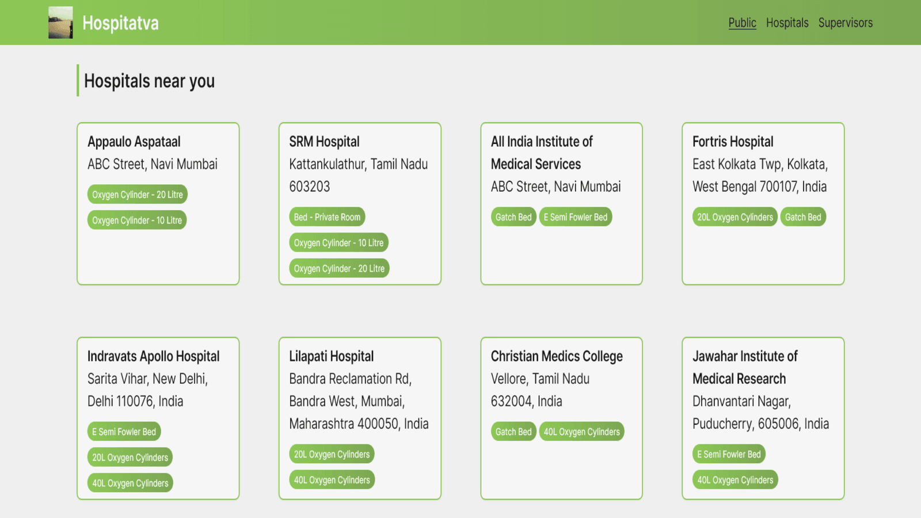
Task: Open the Hospitatva home title link
Action: pos(120,23)
